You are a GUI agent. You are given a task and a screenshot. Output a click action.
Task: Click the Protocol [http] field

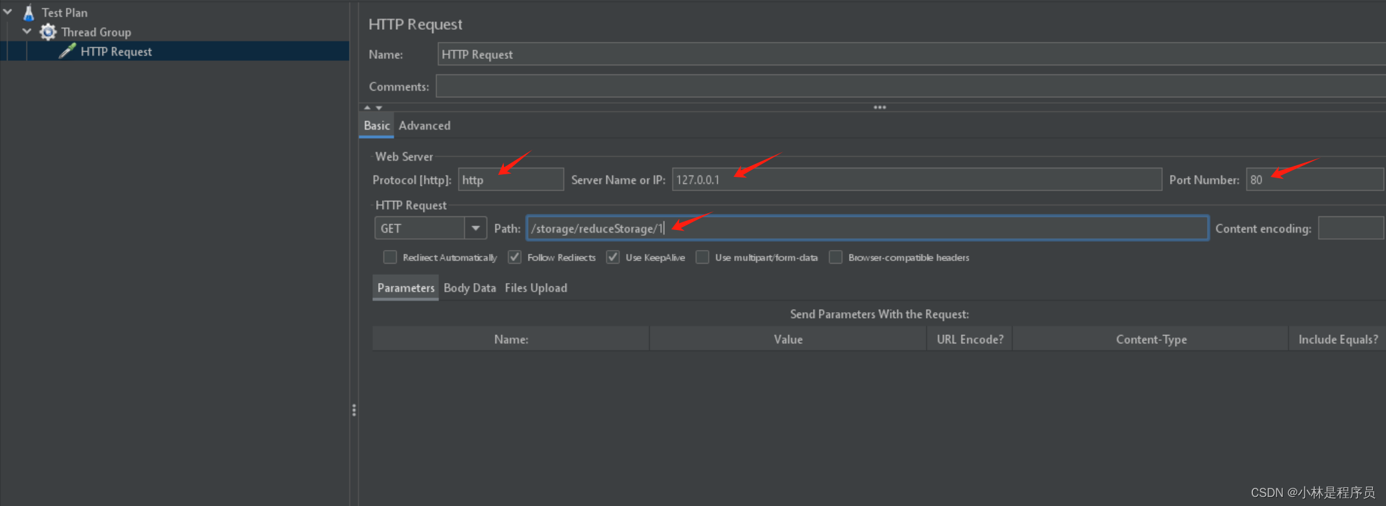click(510, 179)
